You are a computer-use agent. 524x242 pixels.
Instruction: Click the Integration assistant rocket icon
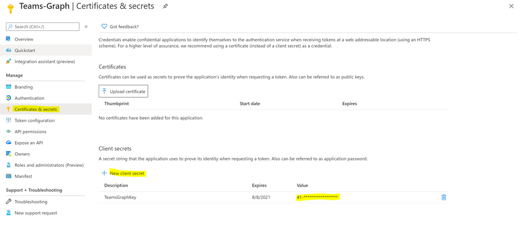[x=8, y=62]
